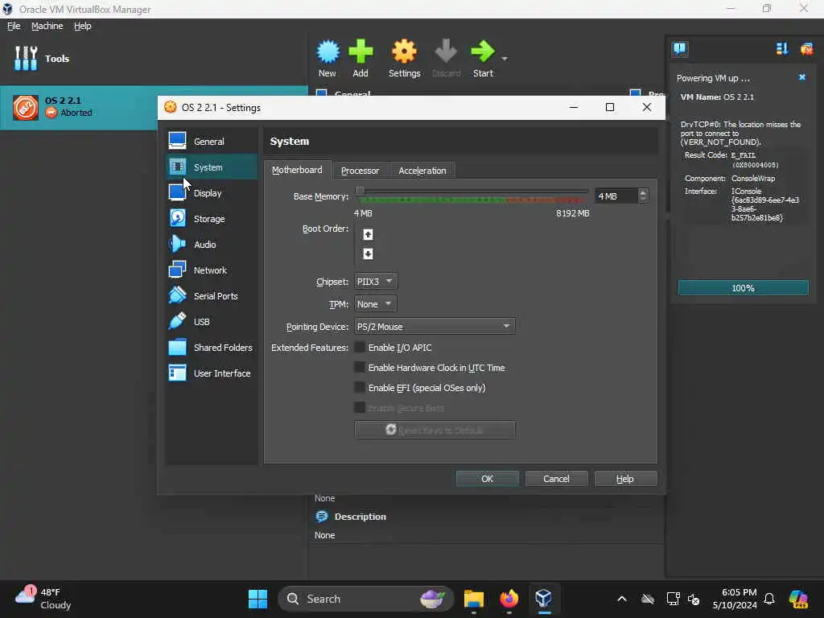Viewport: 824px width, 618px height.
Task: Decrease base memory with spinner down
Action: coord(643,200)
